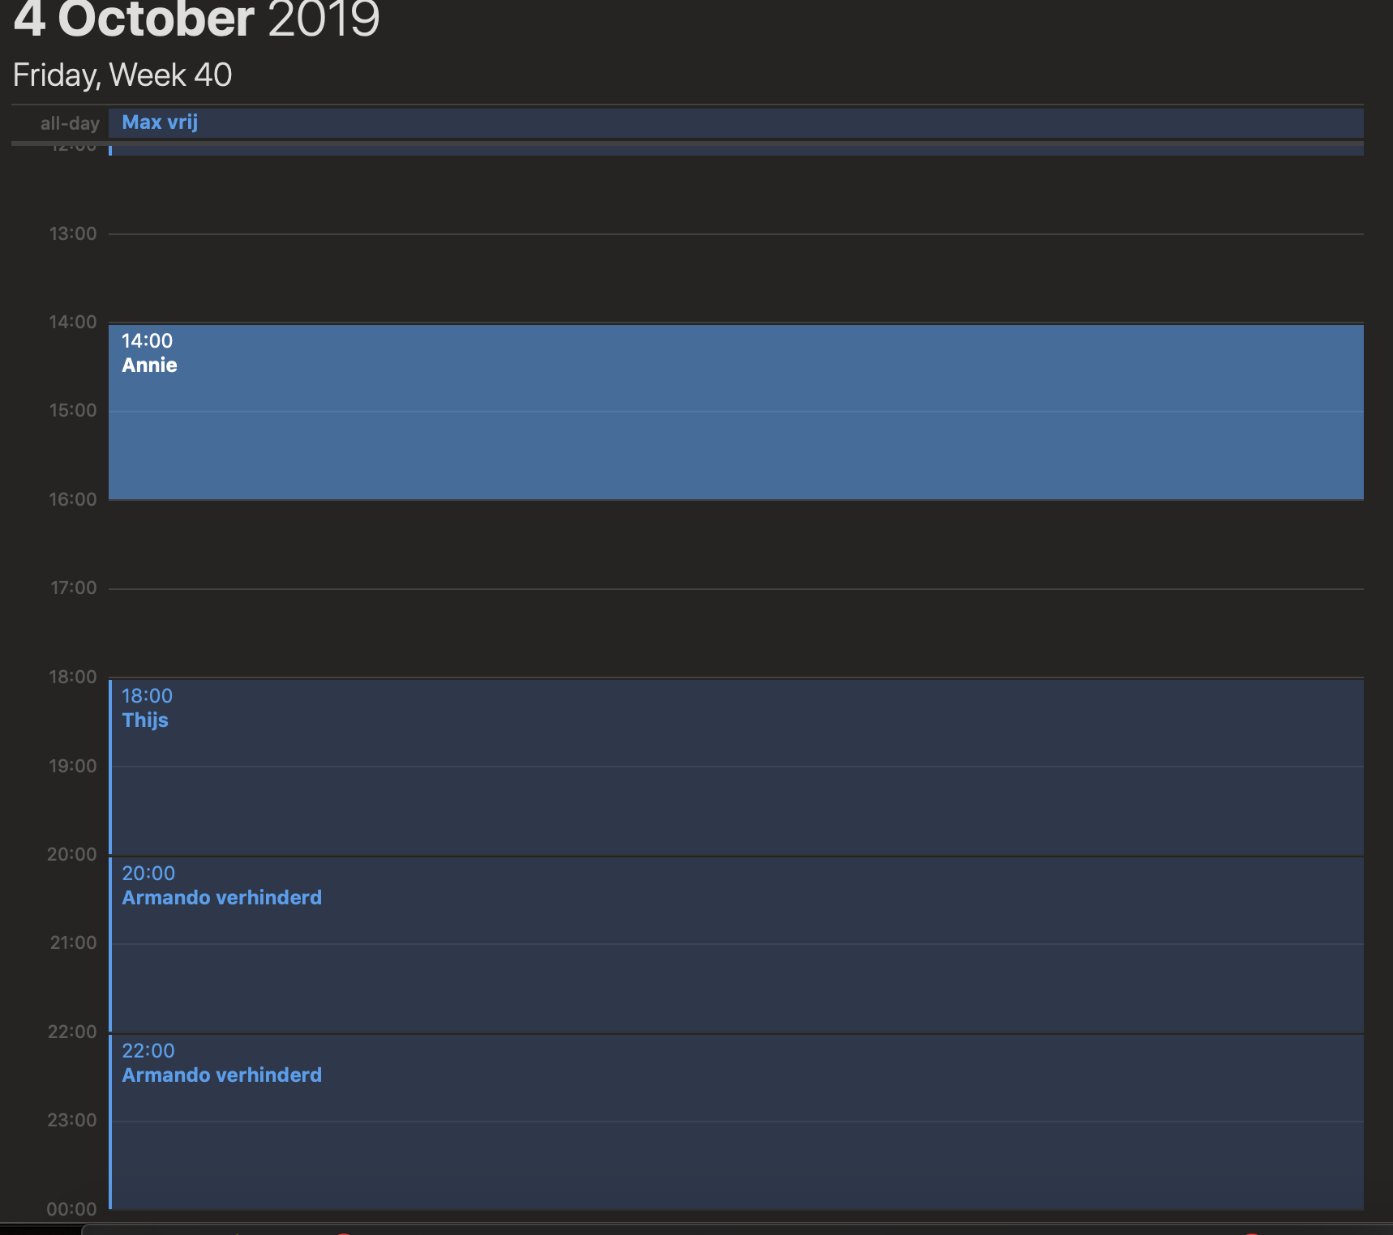Screen dimensions: 1393x1235
Task: Click the all-day row label
Action: [70, 123]
